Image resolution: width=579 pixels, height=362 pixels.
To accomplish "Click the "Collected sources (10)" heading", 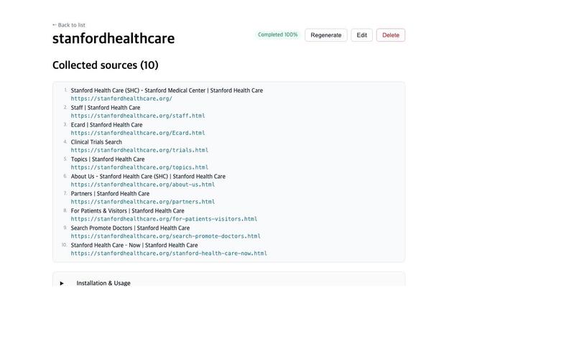I will [x=105, y=65].
